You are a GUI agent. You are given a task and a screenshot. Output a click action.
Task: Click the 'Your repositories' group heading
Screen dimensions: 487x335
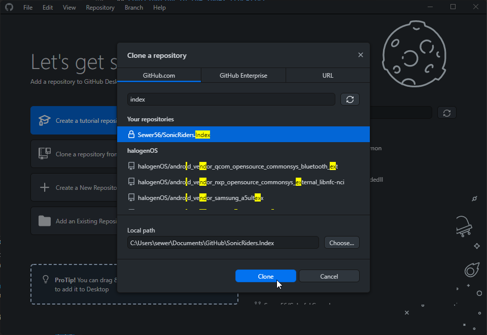(151, 119)
